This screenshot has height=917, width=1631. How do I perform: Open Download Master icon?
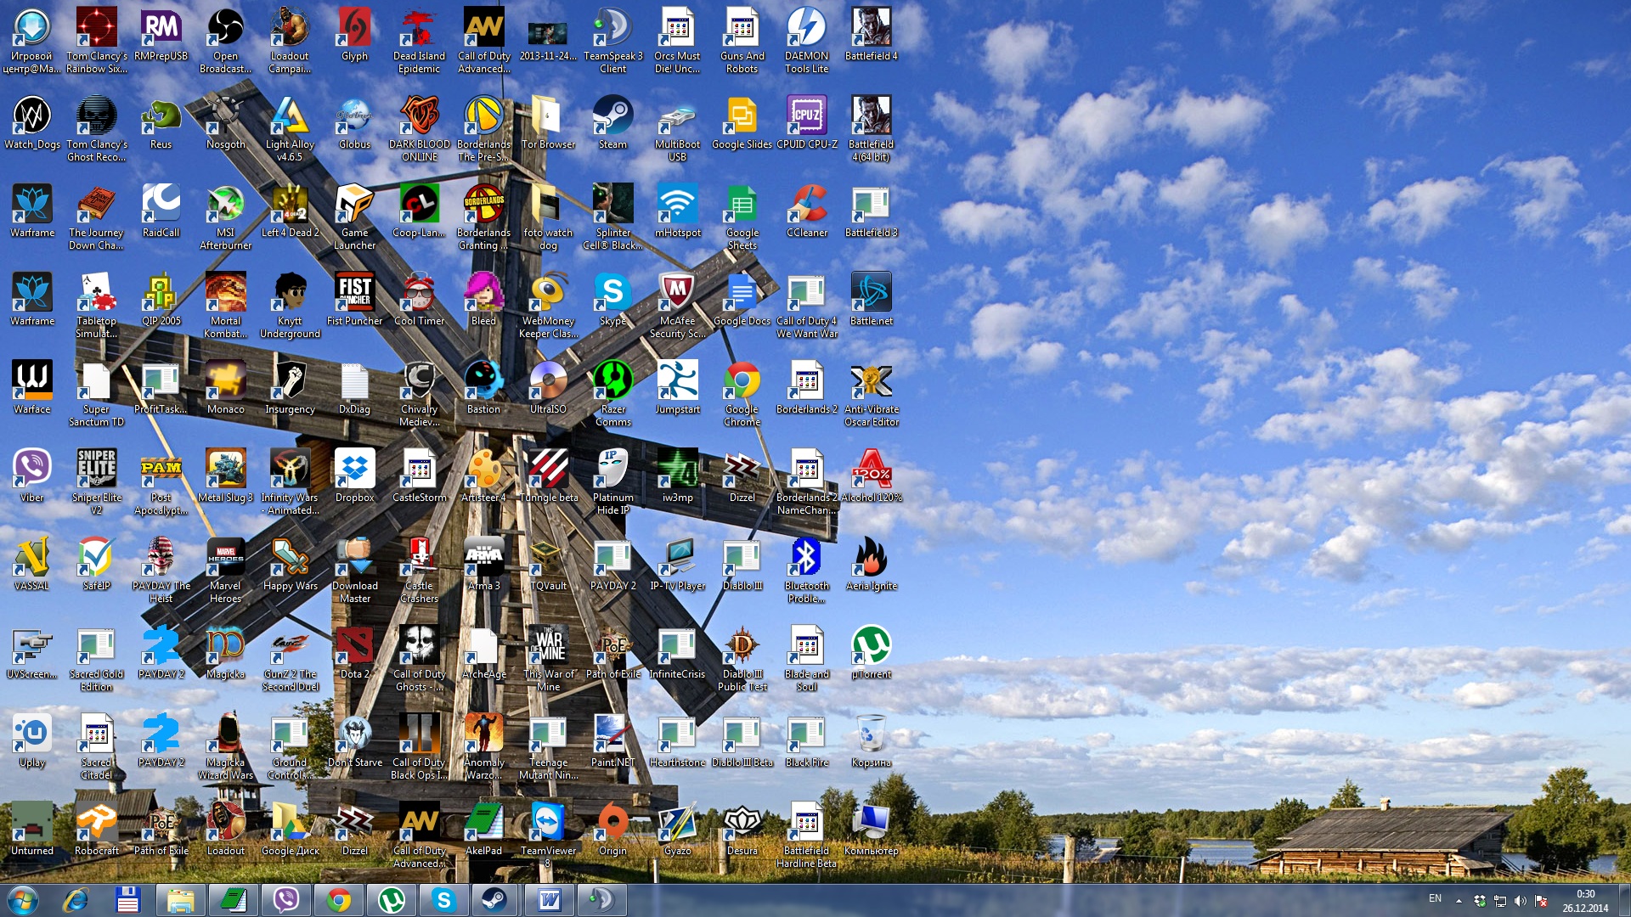coord(354,571)
